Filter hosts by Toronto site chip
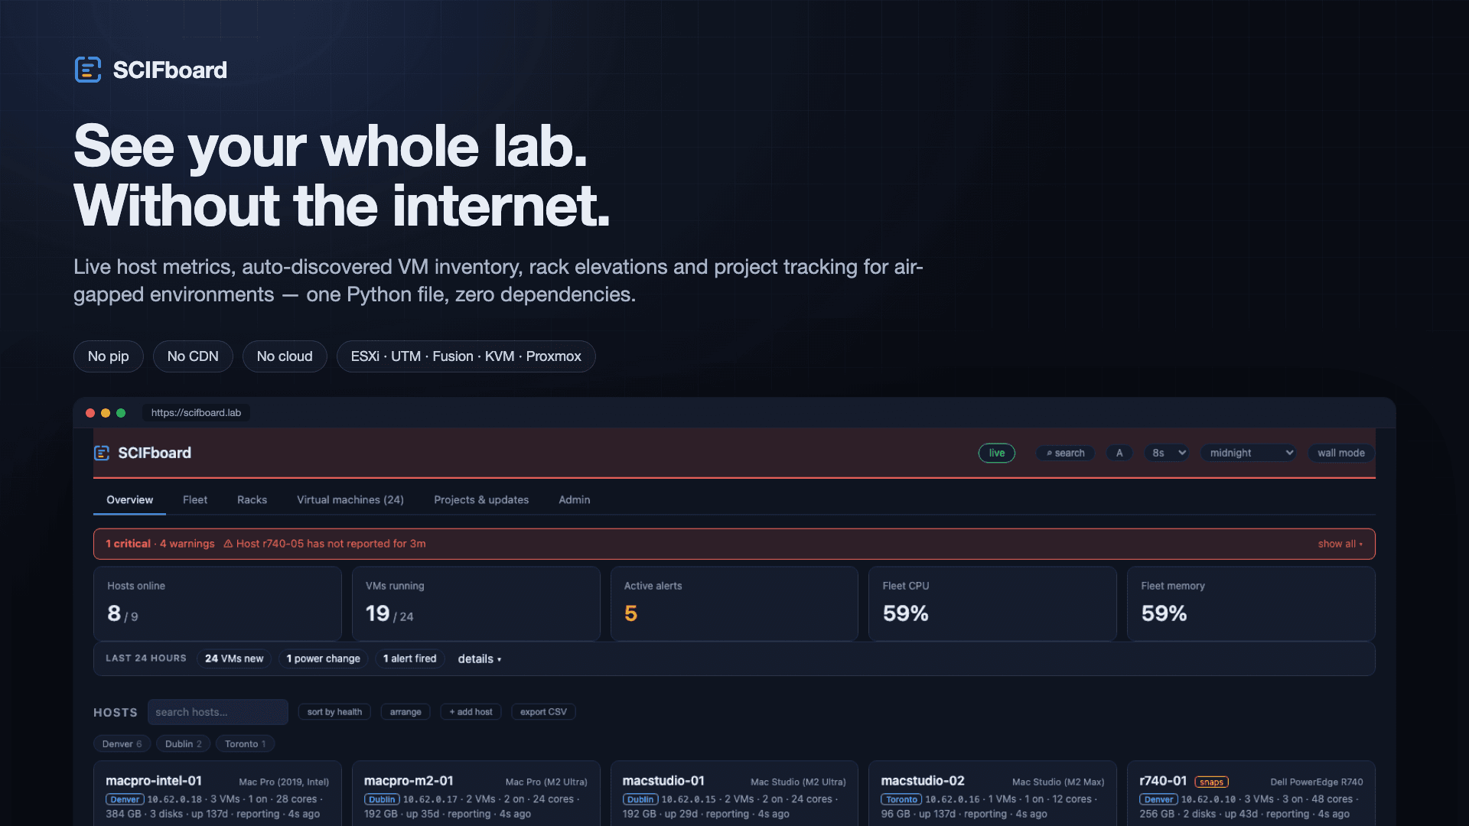Screen dimensions: 1469x826 (x=246, y=744)
